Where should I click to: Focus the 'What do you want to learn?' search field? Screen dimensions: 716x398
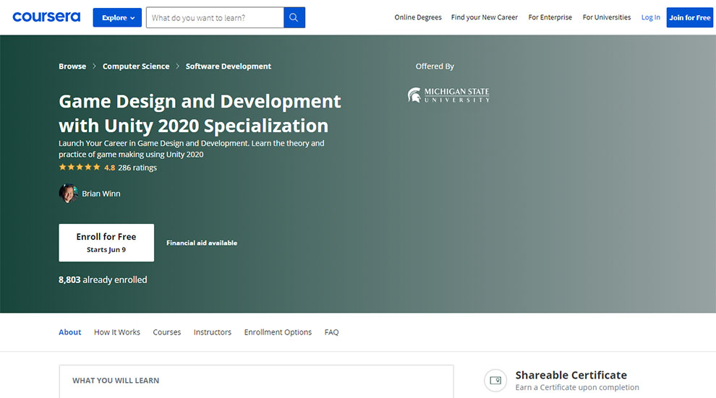click(x=215, y=17)
